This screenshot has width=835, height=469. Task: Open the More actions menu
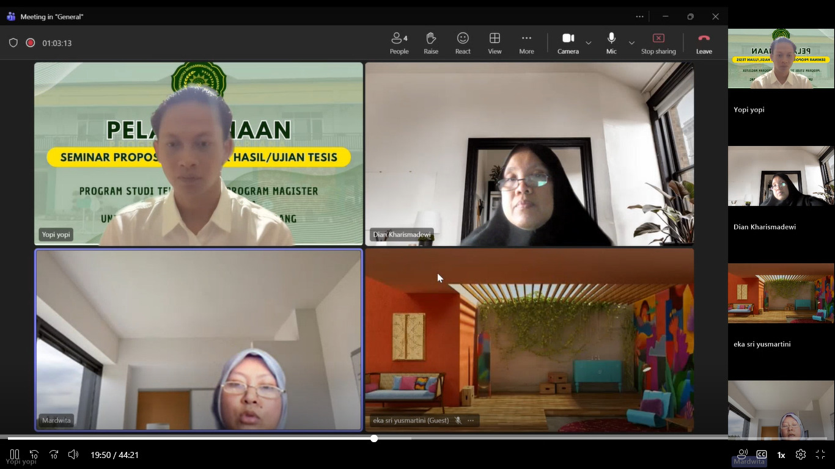(x=526, y=43)
